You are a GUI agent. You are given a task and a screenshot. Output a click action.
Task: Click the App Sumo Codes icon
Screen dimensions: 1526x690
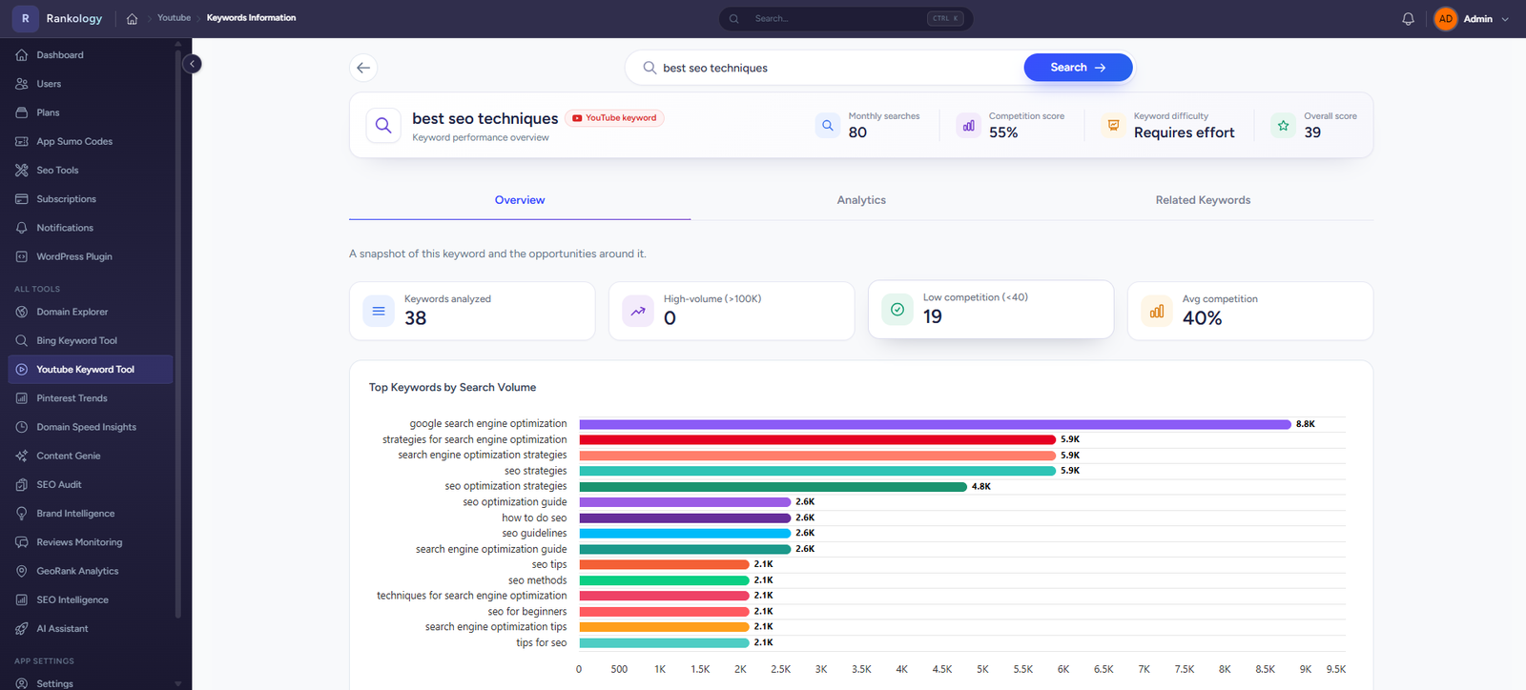point(21,141)
